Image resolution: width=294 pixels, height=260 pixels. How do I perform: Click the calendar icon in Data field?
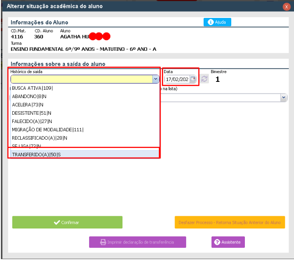(x=193, y=79)
